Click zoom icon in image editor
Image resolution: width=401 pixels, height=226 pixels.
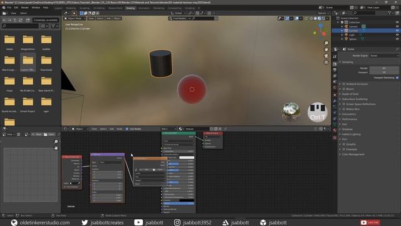[x=56, y=141]
